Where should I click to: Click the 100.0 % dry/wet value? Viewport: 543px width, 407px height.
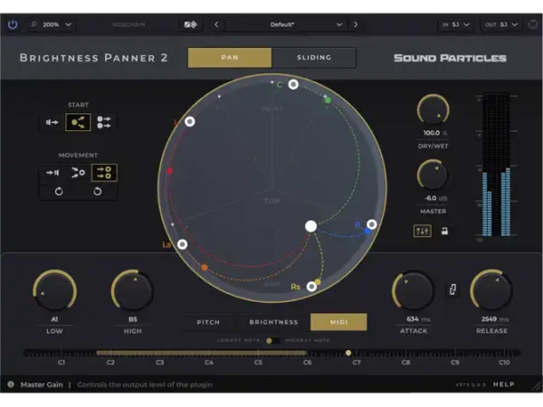click(x=435, y=133)
